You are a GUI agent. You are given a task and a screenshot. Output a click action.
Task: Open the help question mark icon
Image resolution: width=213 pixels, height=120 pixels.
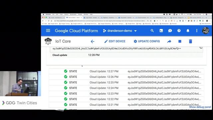pos(179,31)
